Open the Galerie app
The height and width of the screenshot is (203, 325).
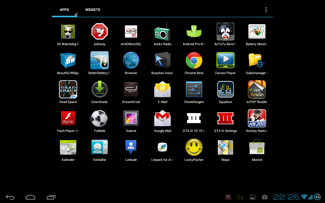coord(131,119)
